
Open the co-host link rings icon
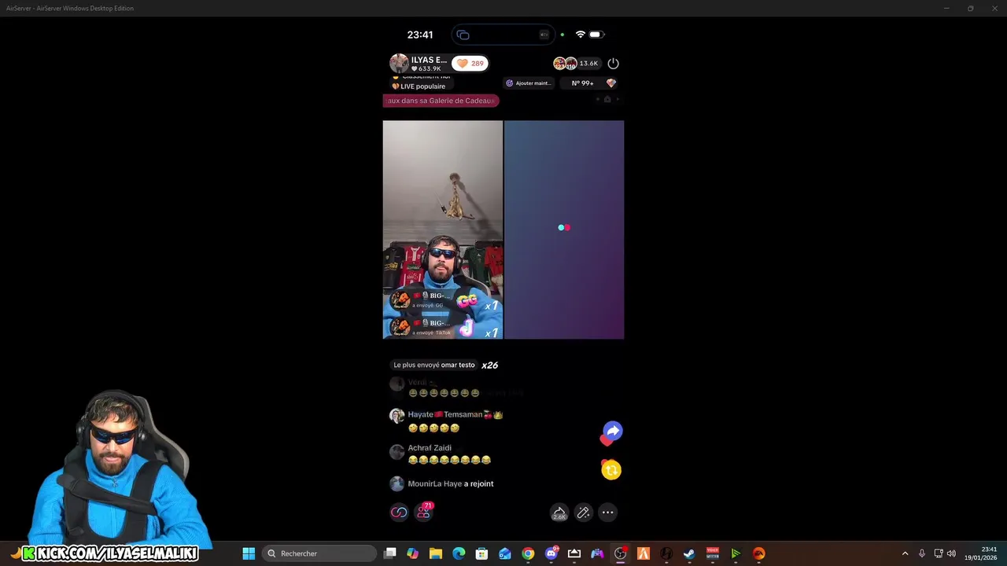(399, 513)
